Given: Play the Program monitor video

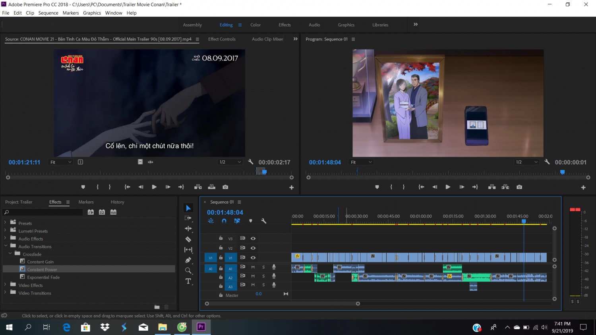Looking at the screenshot, I should pos(448,187).
